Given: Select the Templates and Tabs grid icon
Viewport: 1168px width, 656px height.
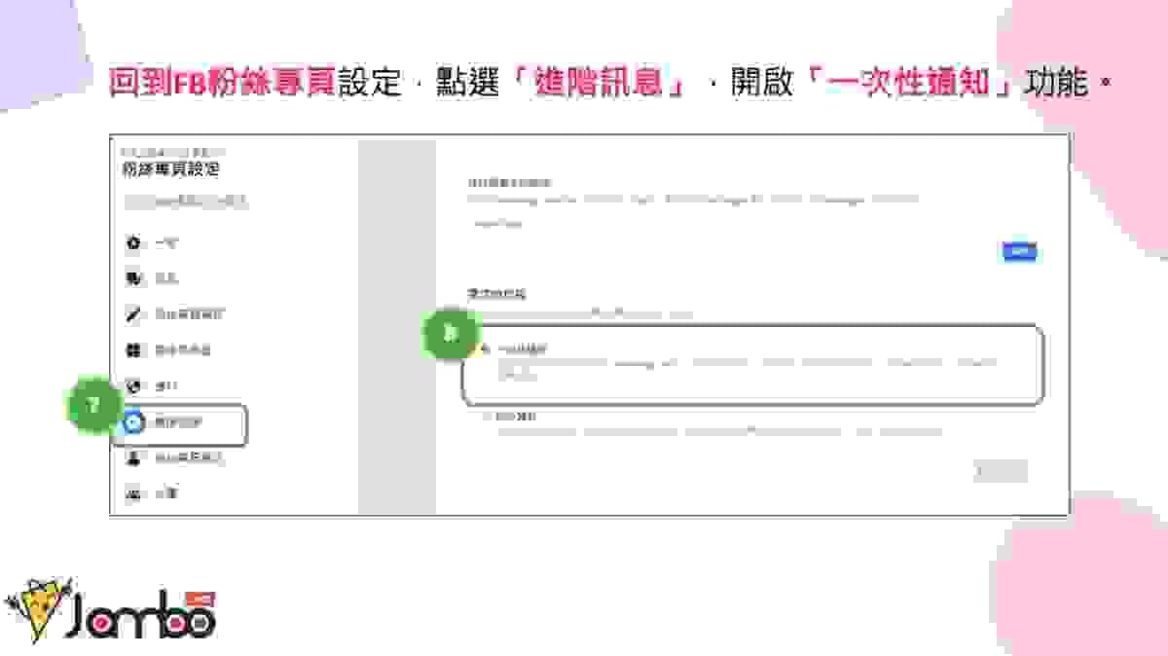Looking at the screenshot, I should pos(133,350).
